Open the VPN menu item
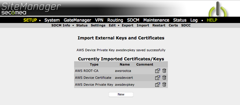This screenshot has width=240, height=105. click(99, 20)
